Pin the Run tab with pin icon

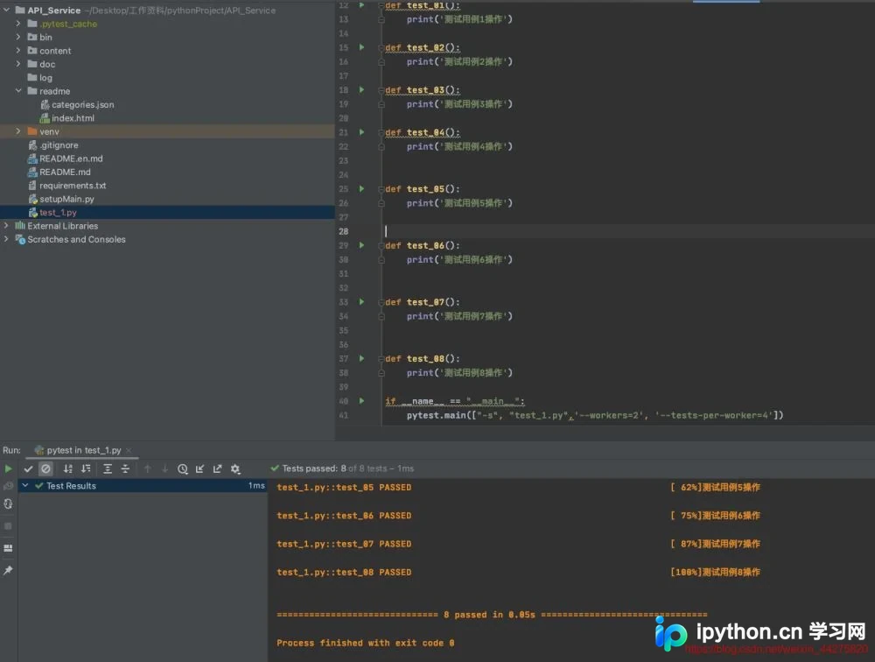coord(8,570)
